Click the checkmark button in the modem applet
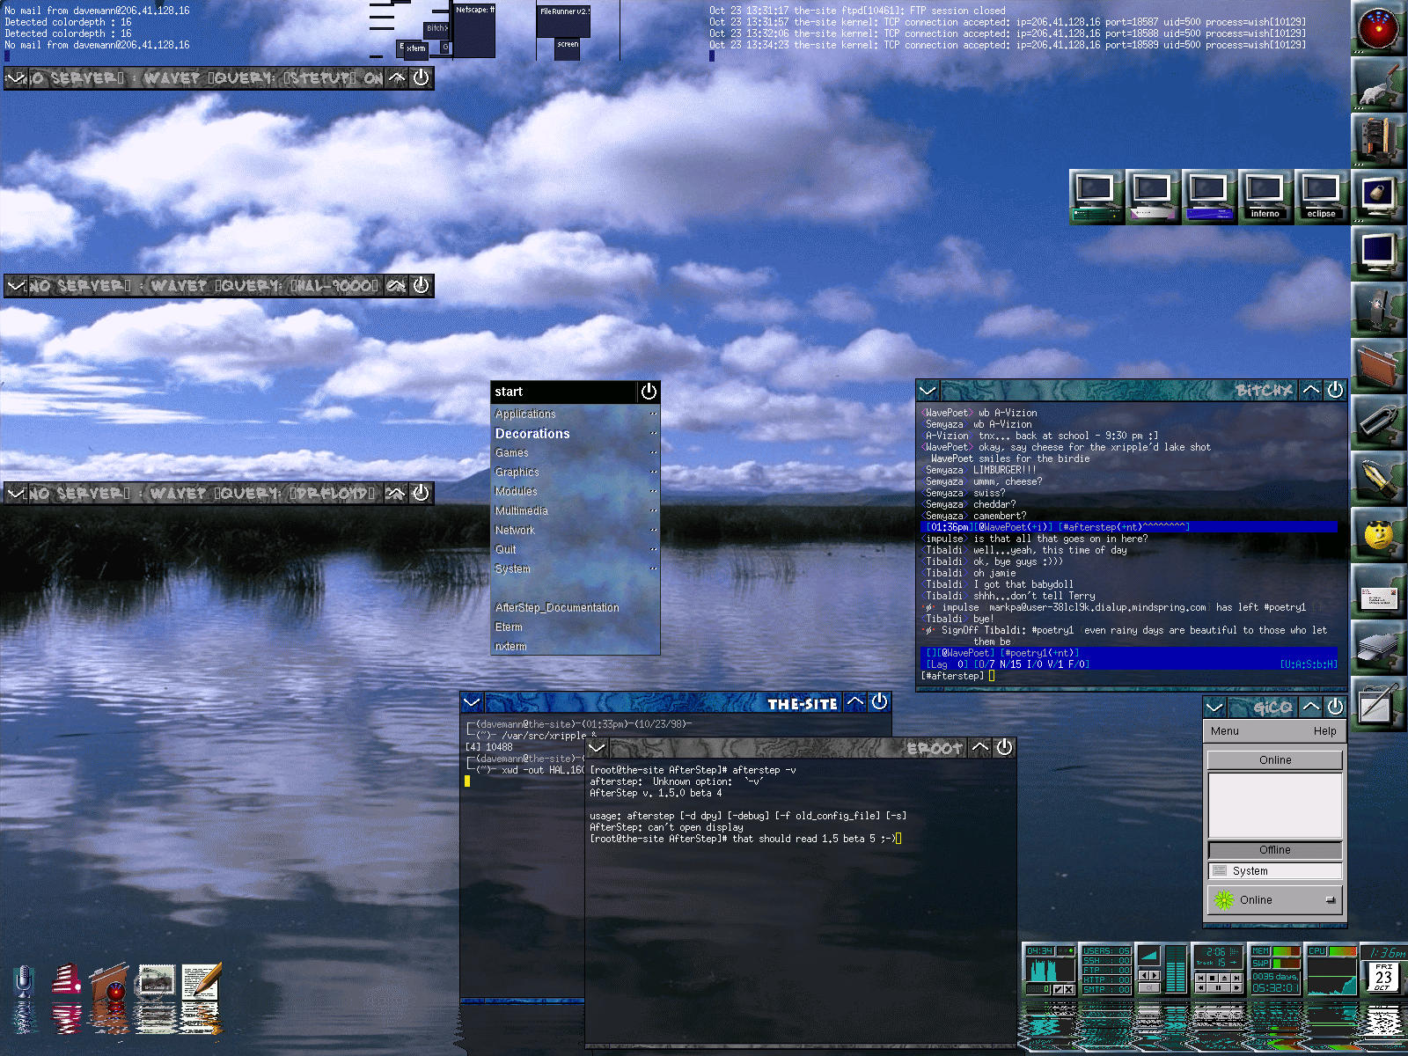Viewport: 1408px width, 1056px height. (1058, 989)
